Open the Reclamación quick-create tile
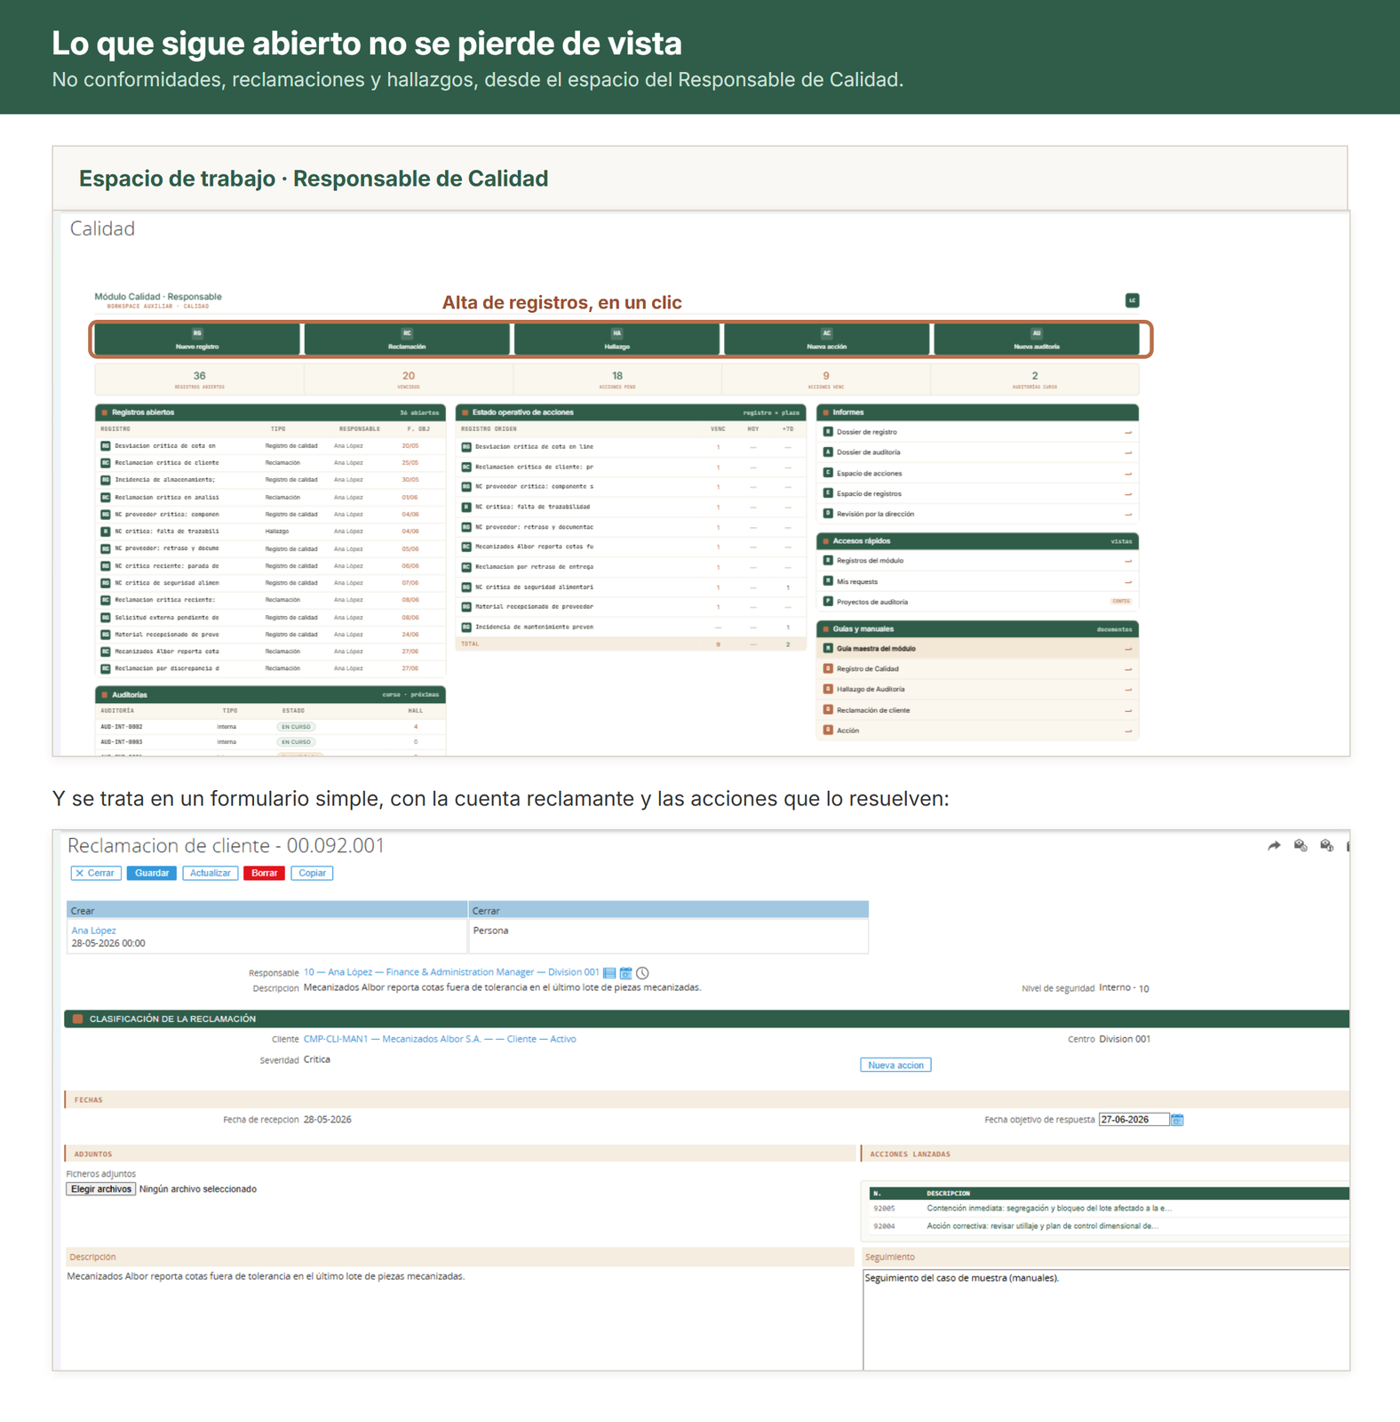Image resolution: width=1400 pixels, height=1422 pixels. [x=407, y=340]
